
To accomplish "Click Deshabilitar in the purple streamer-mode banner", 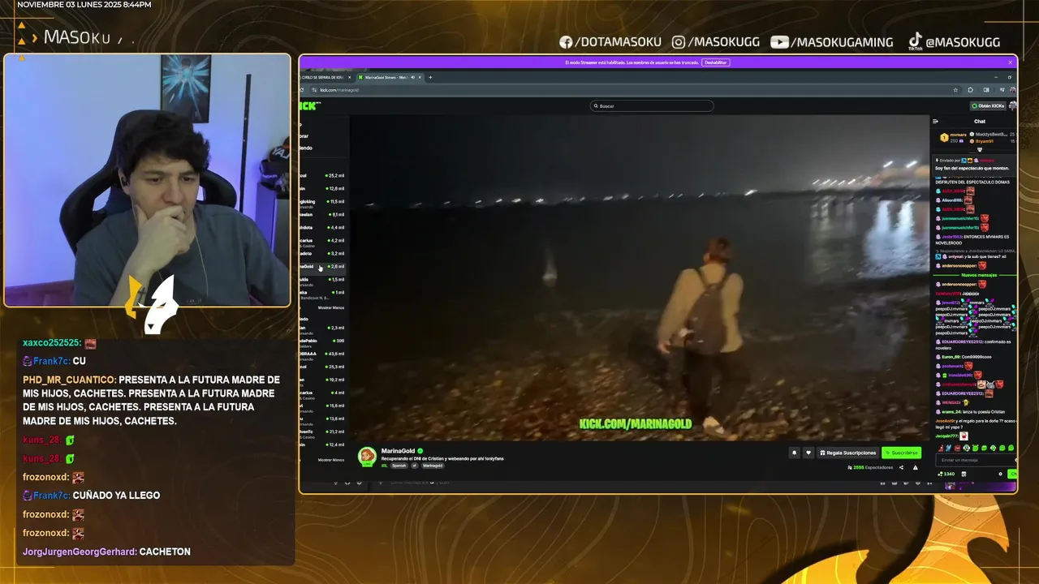I will coord(715,62).
